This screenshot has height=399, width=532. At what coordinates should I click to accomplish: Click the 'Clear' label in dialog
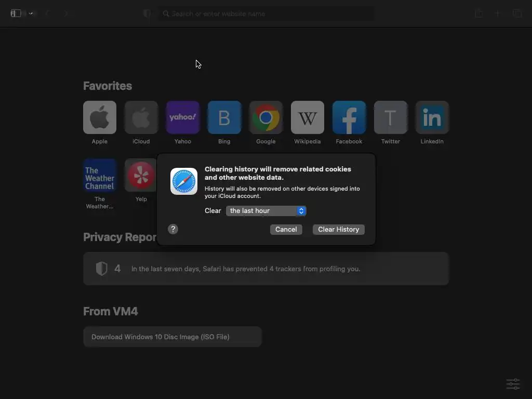tap(212, 211)
